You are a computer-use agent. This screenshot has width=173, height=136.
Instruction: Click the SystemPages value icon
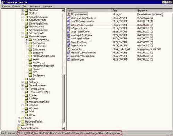pyautogui.click(x=69, y=60)
